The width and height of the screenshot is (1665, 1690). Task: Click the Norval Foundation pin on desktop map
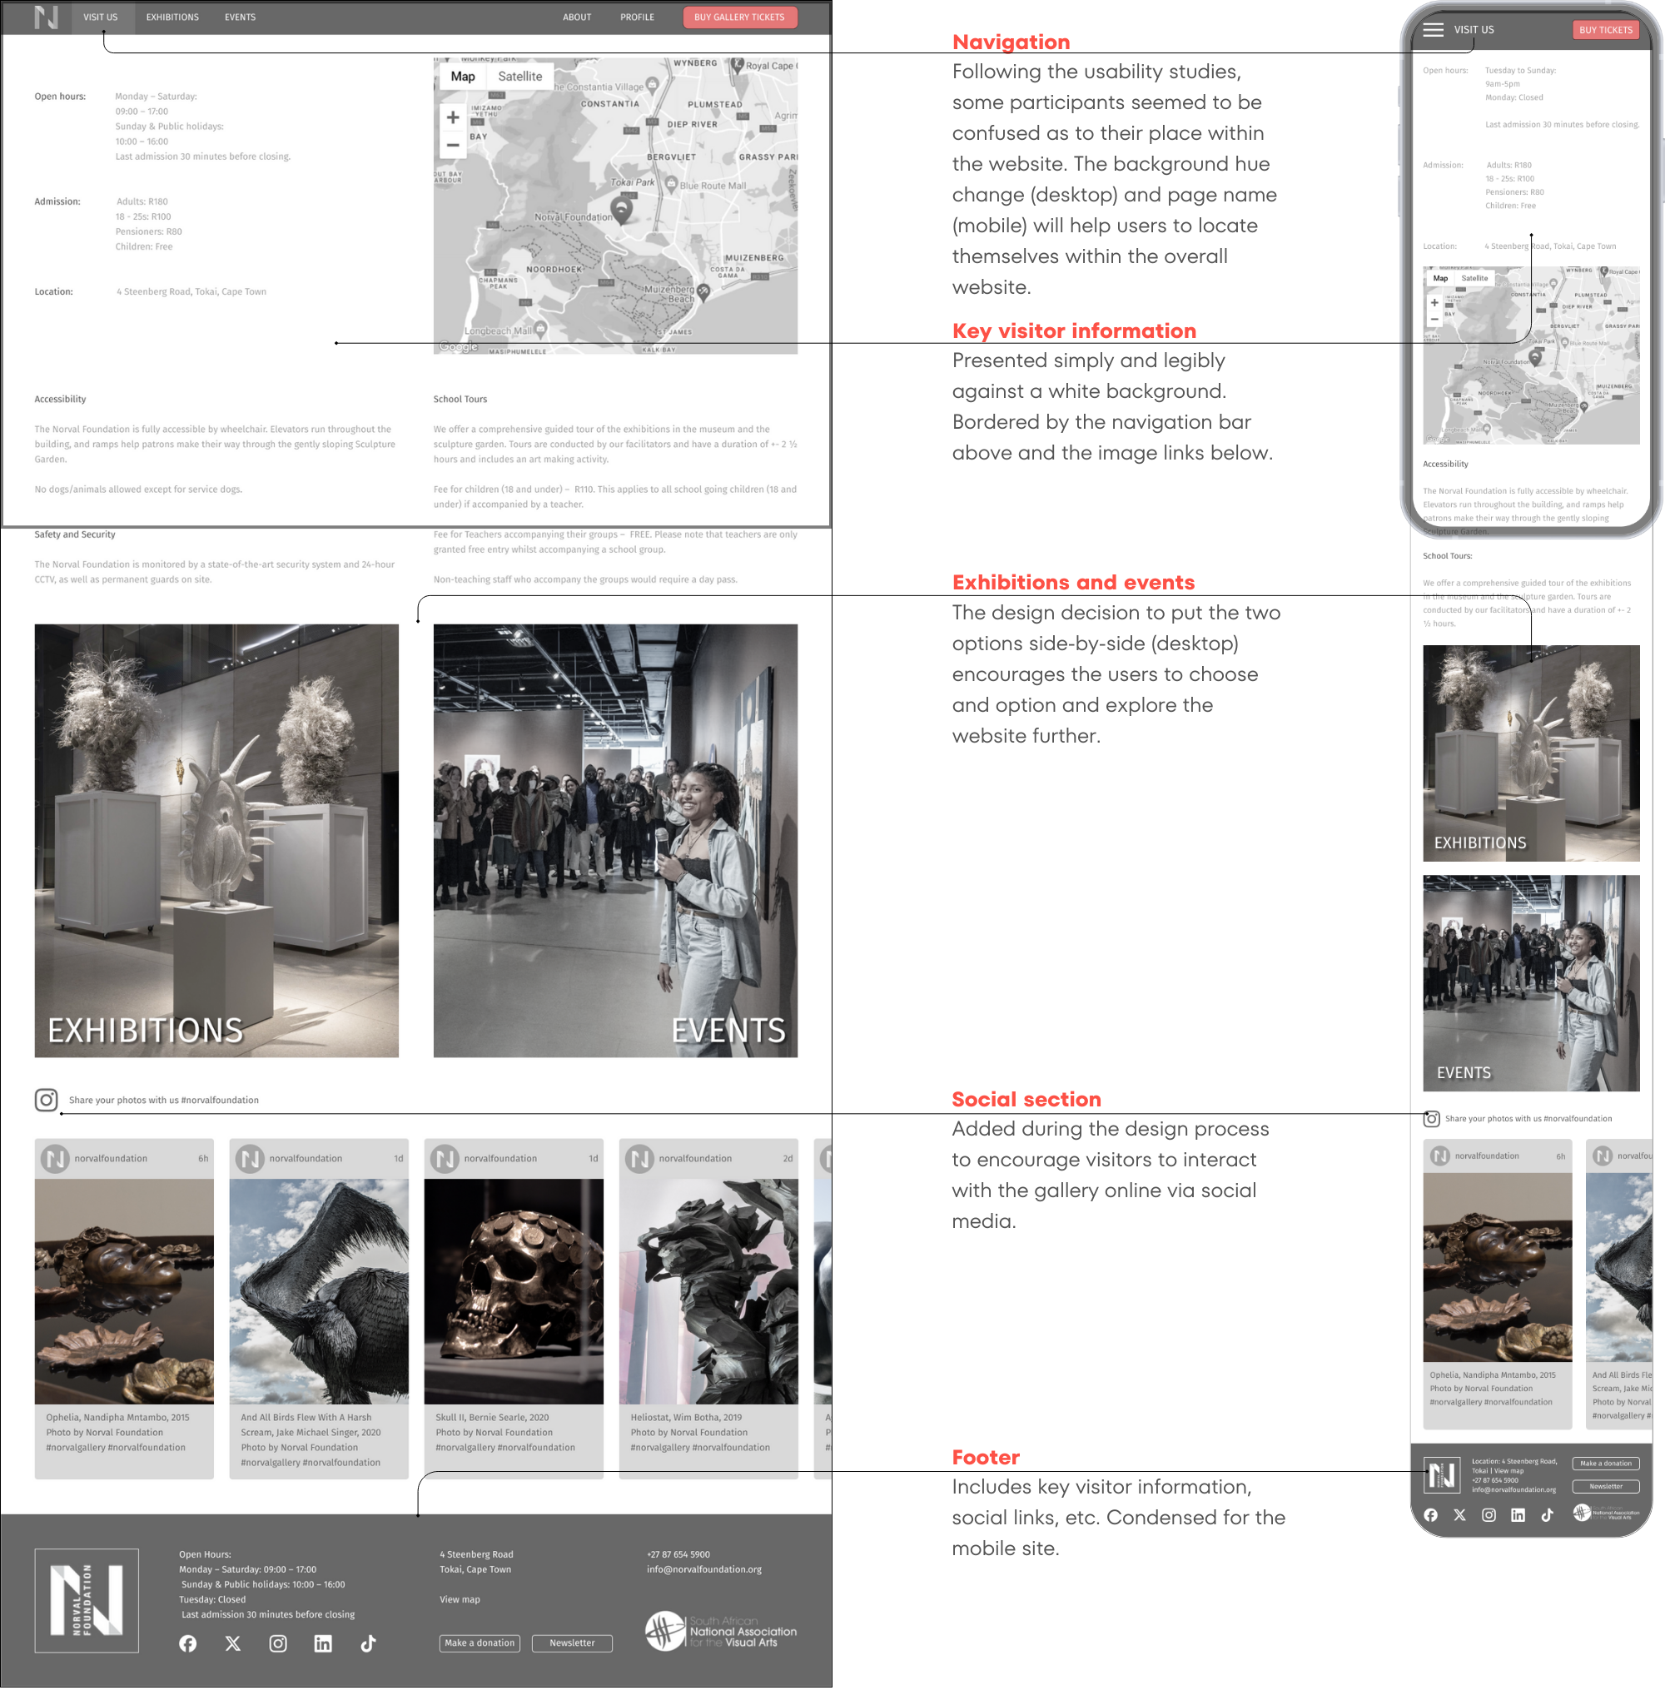click(x=621, y=210)
